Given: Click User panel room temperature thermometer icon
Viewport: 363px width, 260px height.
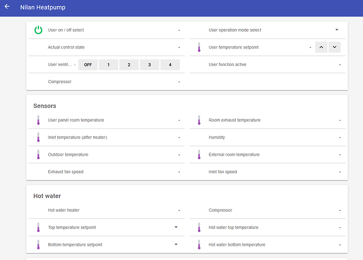Looking at the screenshot, I should pyautogui.click(x=38, y=120).
